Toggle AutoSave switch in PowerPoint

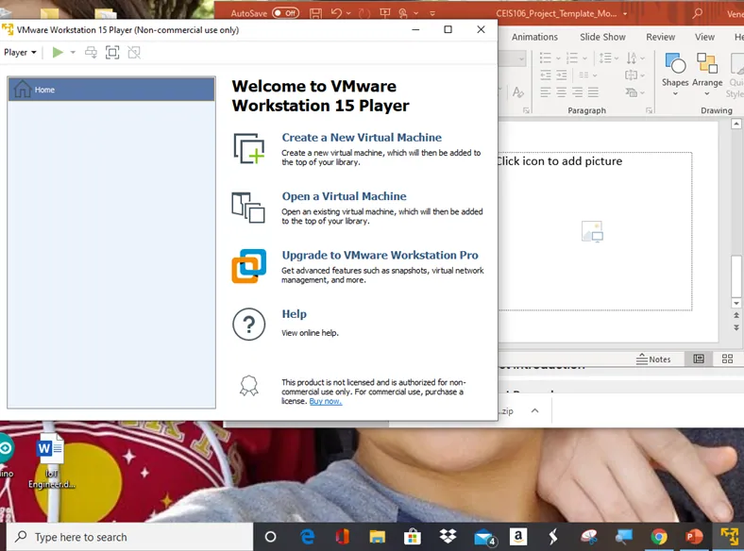[286, 13]
